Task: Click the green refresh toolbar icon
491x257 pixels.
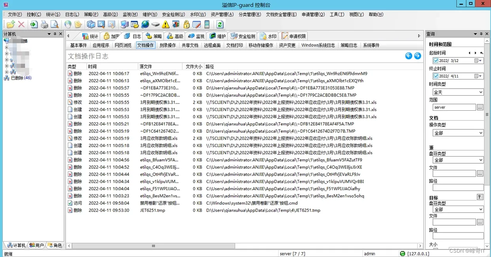Action: 220,24
